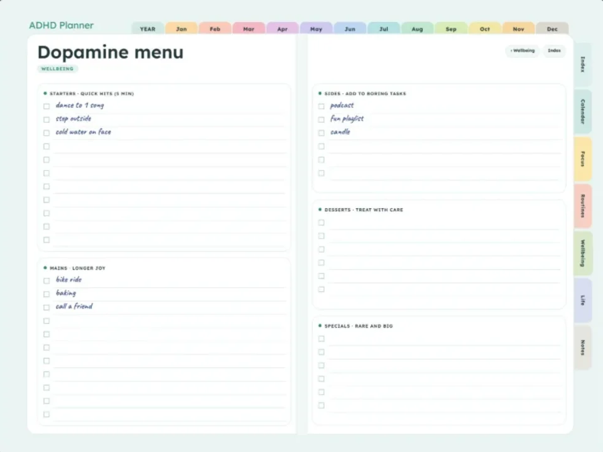Click the 'fun playlist' entry
Screen dimensions: 603x452
coord(347,119)
